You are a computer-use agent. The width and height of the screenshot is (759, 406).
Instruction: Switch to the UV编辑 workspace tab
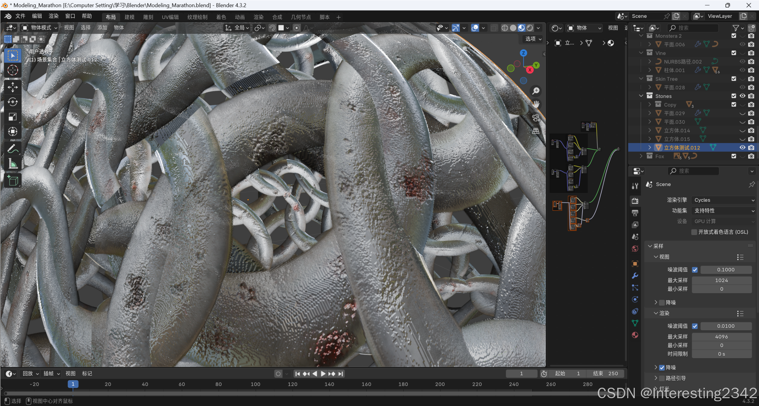coord(170,17)
